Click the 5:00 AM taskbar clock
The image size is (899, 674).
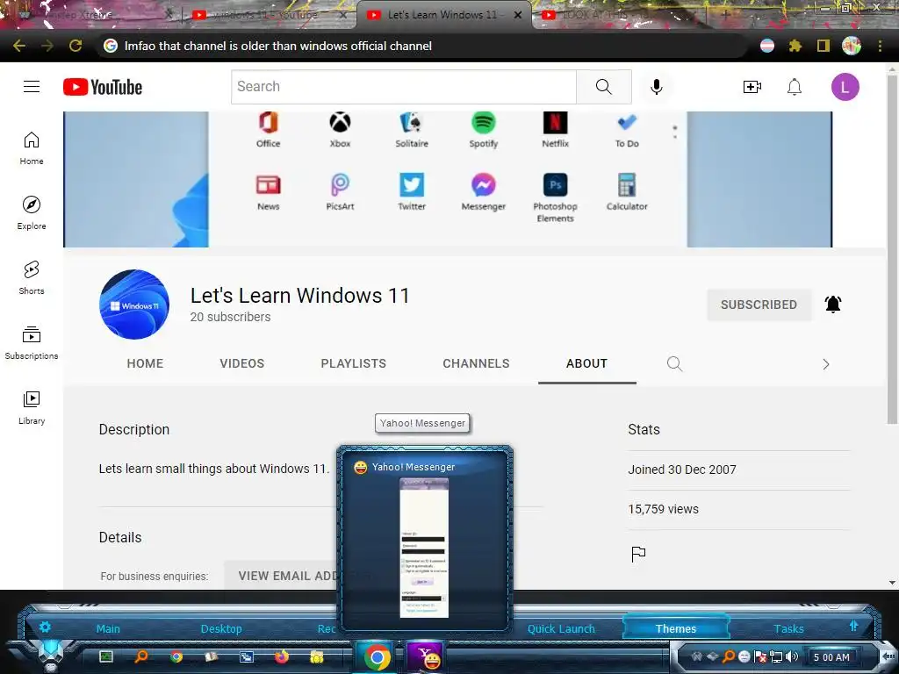tap(831, 657)
